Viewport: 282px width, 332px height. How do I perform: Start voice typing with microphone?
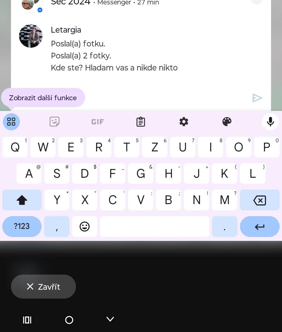tap(271, 122)
